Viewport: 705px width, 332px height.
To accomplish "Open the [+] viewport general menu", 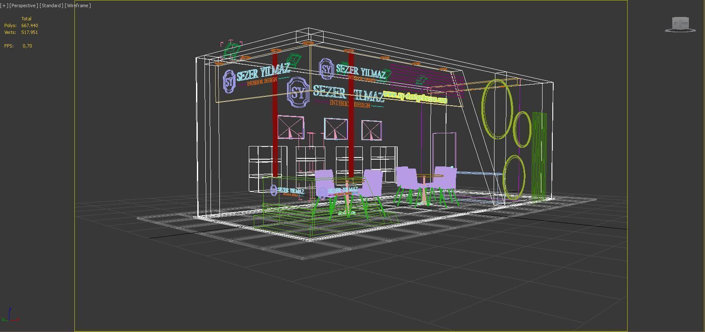I will point(4,6).
